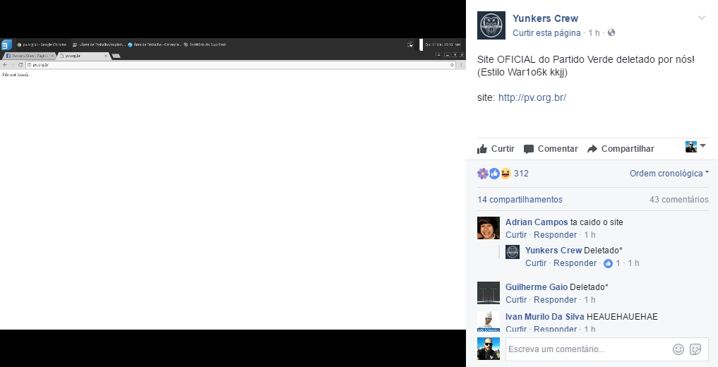The width and height of the screenshot is (718, 367).
Task: Open post options chevron at top right
Action: (x=702, y=18)
